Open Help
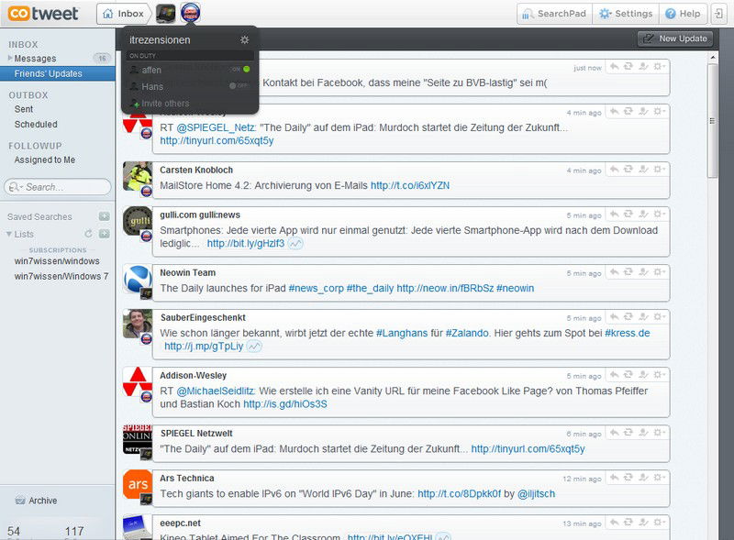734x540 pixels. point(683,14)
